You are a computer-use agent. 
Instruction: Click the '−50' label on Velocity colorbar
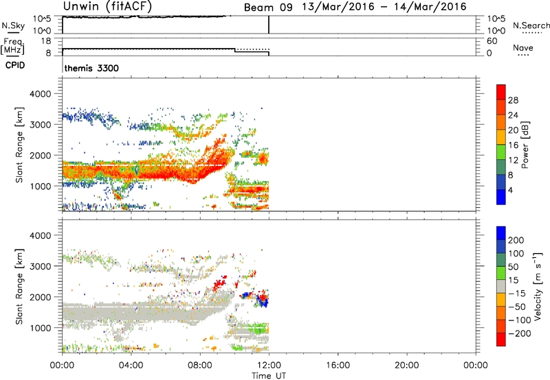[x=517, y=307]
